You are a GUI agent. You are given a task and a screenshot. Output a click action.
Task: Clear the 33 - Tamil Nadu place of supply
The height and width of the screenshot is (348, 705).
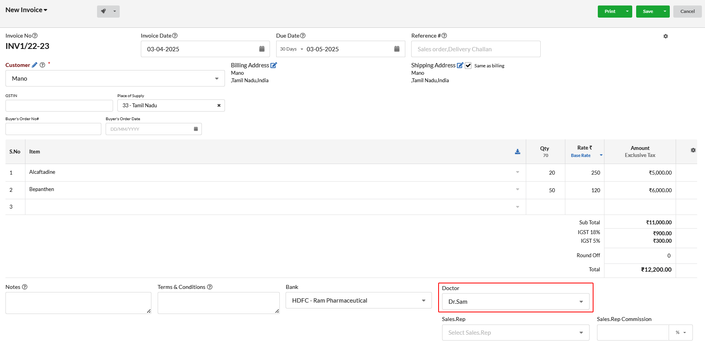[219, 105]
